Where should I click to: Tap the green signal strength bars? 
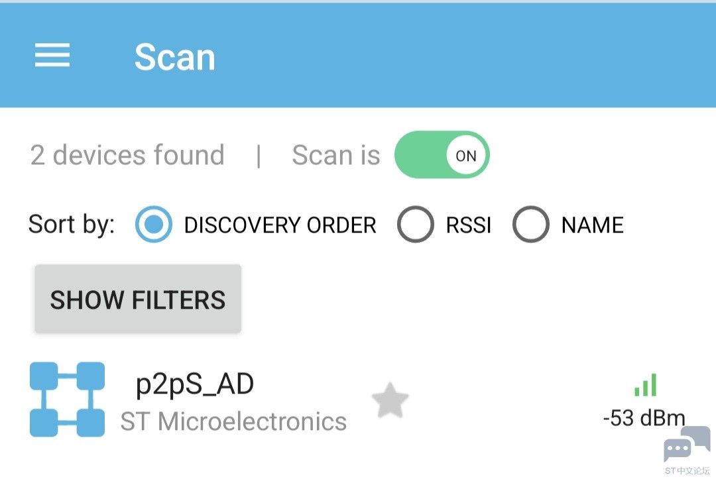click(x=646, y=385)
